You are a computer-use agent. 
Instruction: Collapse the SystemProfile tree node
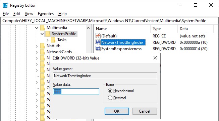click(x=42, y=34)
